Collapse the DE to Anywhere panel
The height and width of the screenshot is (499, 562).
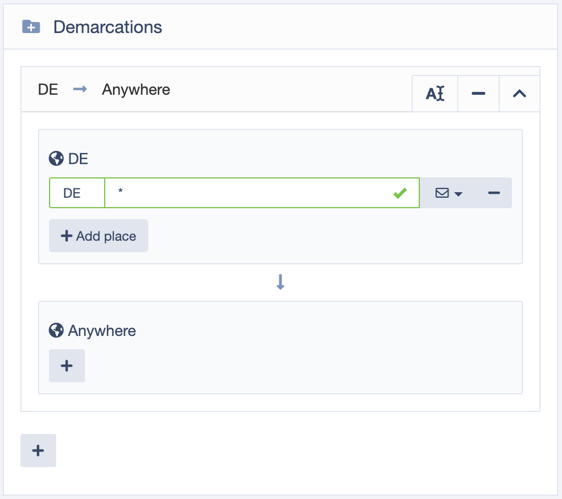click(x=520, y=94)
